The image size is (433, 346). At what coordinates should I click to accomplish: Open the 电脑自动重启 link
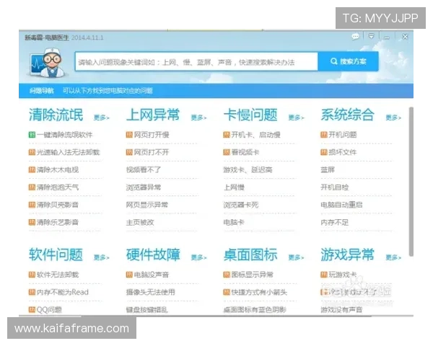pyautogui.click(x=341, y=205)
